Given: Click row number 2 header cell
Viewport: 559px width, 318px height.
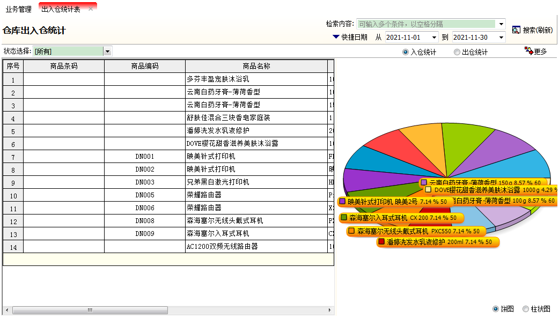Looking at the screenshot, I should (13, 92).
